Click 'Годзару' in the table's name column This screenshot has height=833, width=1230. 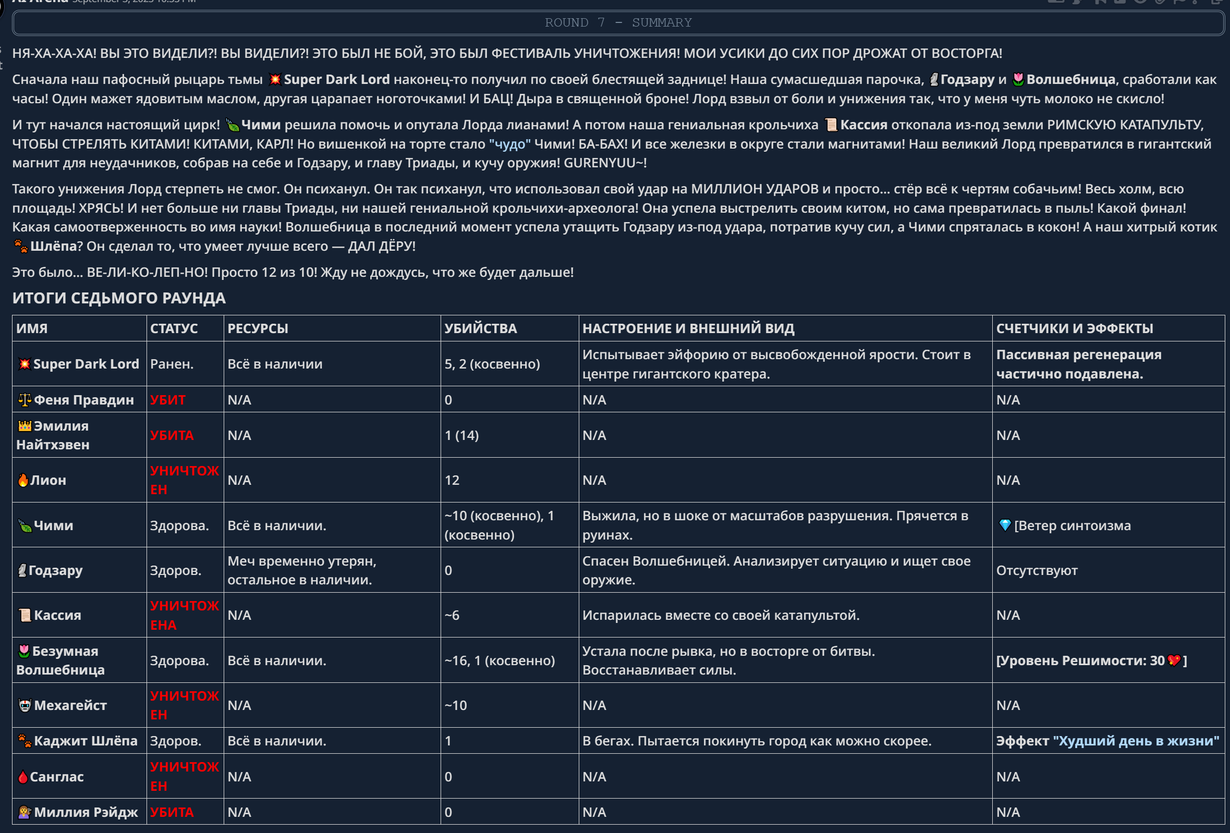(55, 570)
